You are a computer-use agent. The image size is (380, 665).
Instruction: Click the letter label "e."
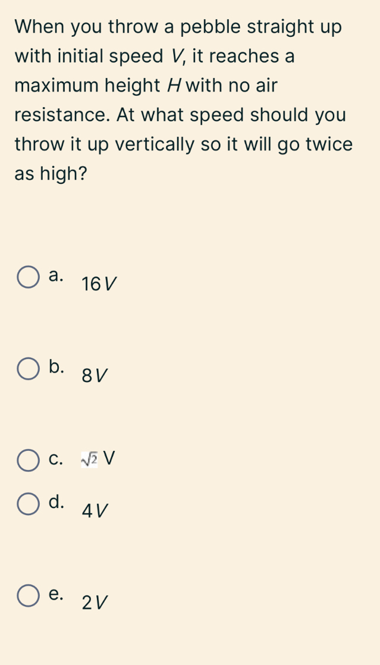pyautogui.click(x=57, y=595)
